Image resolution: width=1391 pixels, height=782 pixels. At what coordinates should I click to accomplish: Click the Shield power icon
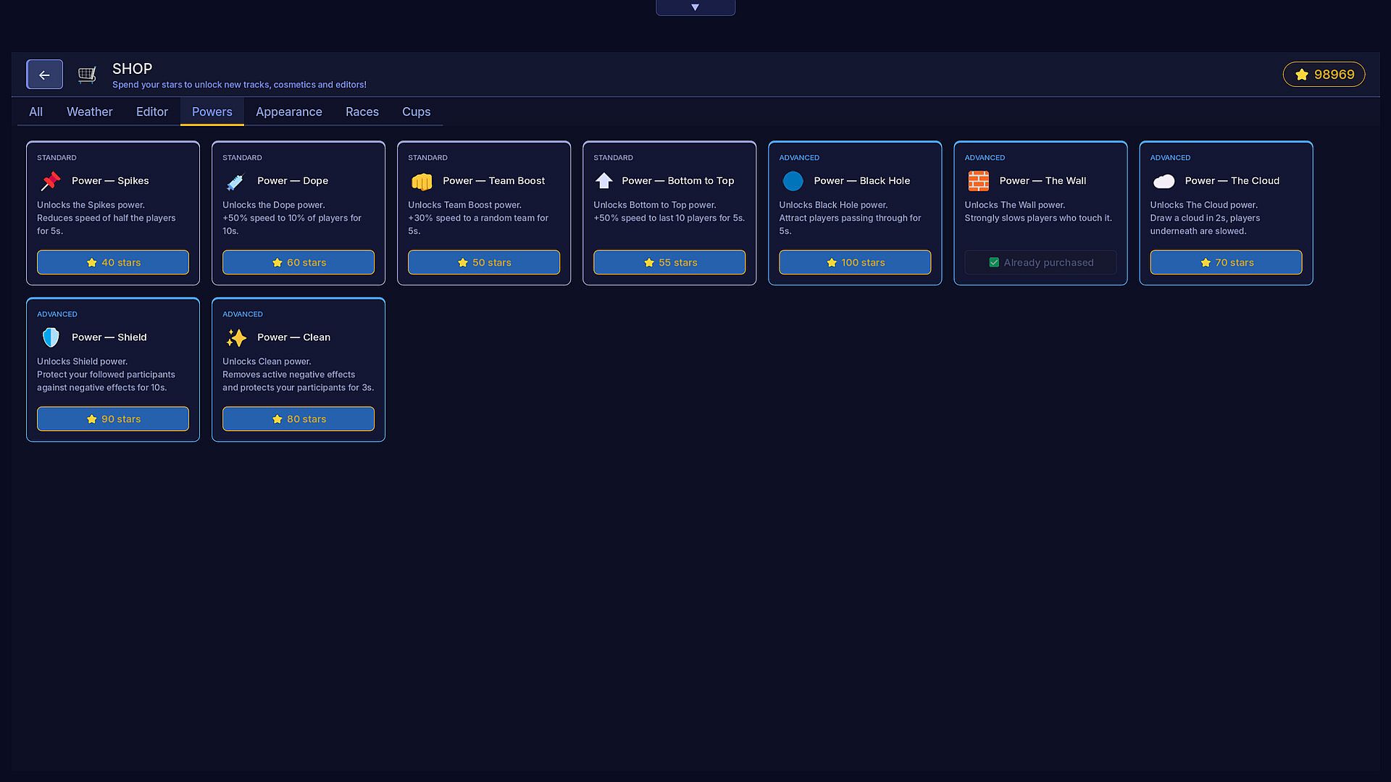(51, 337)
